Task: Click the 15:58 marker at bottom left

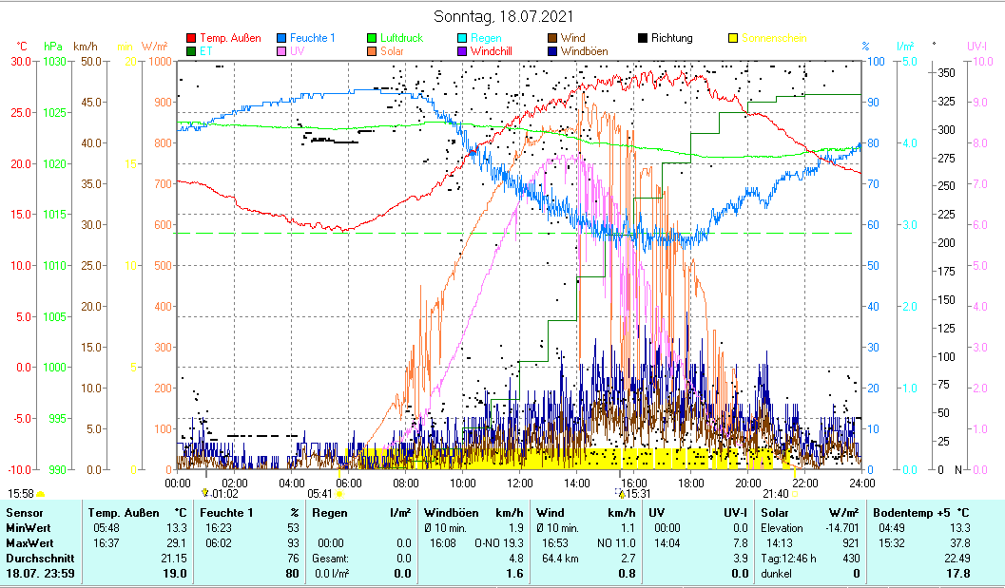Action: tap(21, 494)
